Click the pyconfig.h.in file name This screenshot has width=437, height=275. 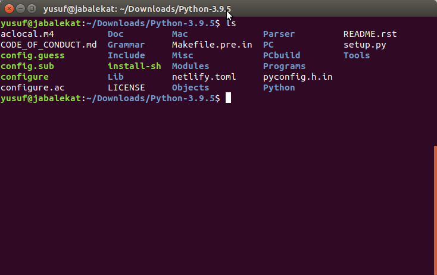tap(298, 77)
